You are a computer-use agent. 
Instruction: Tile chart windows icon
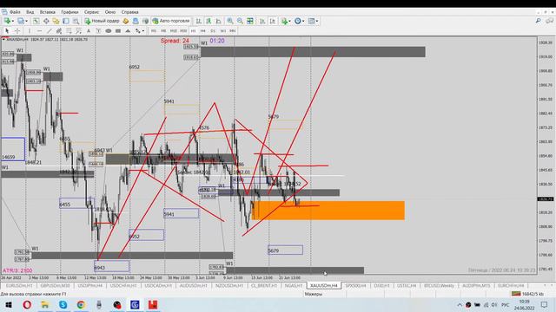pyautogui.click(x=250, y=21)
